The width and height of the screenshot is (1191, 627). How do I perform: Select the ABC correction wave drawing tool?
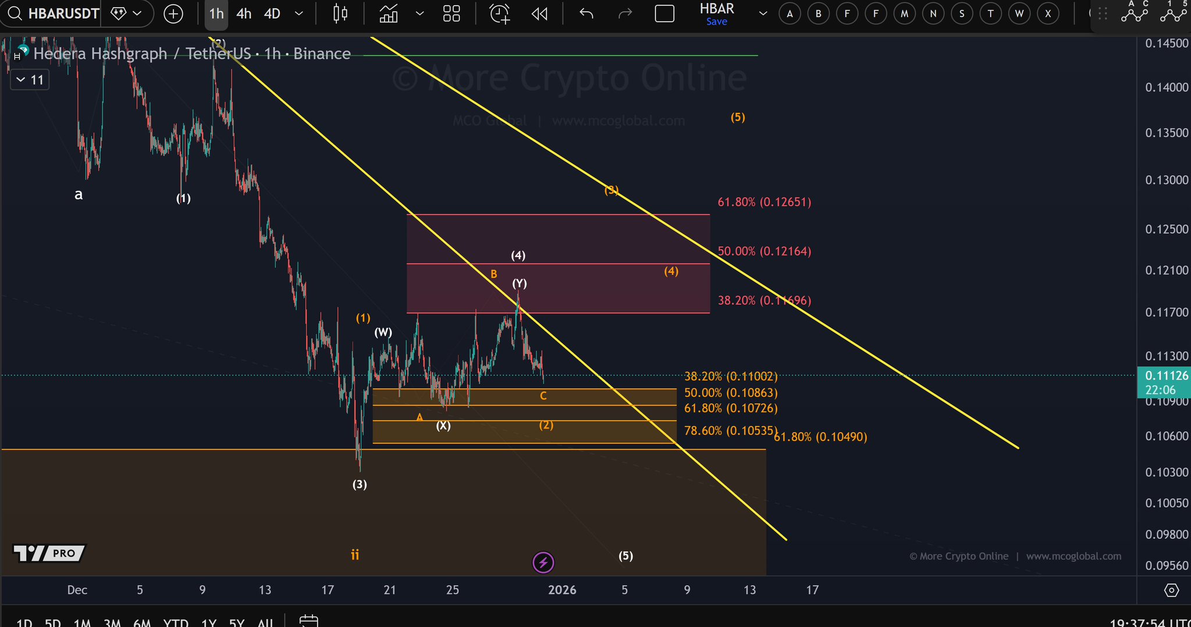tap(1135, 12)
